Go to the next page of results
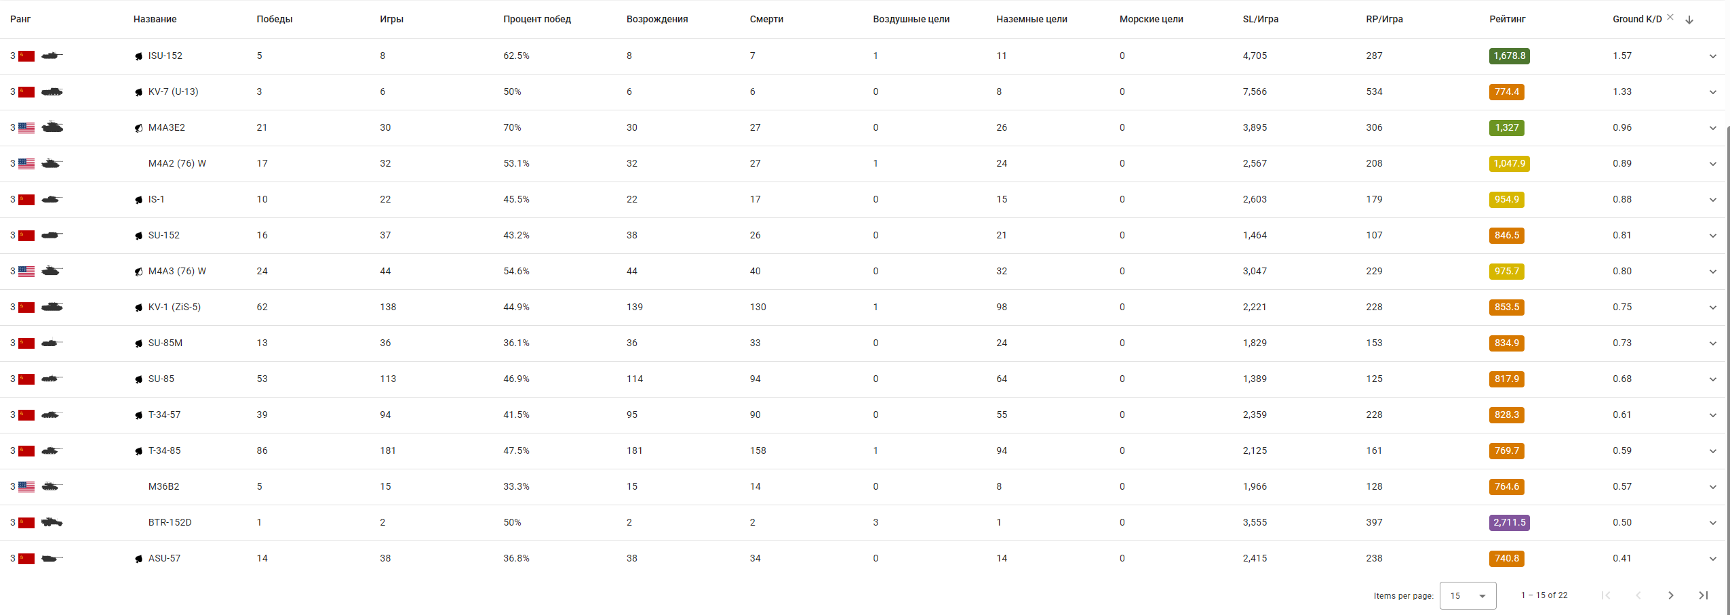Image resolution: width=1730 pixels, height=615 pixels. [1670, 595]
